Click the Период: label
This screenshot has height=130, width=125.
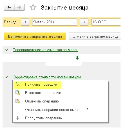tap(11, 22)
